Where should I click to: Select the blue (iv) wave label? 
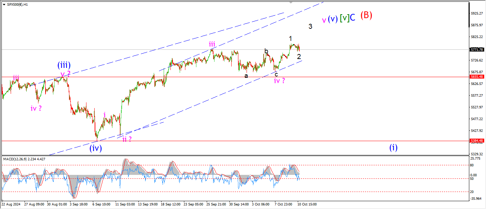click(95, 148)
